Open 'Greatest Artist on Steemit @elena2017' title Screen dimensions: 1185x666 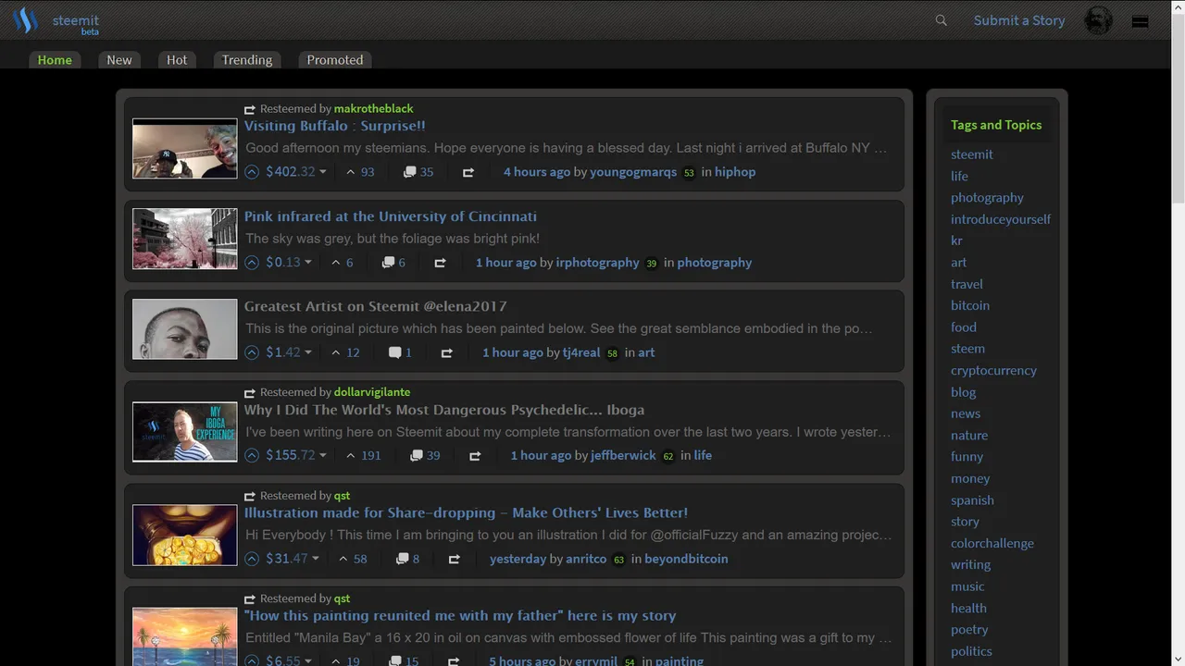pos(376,306)
